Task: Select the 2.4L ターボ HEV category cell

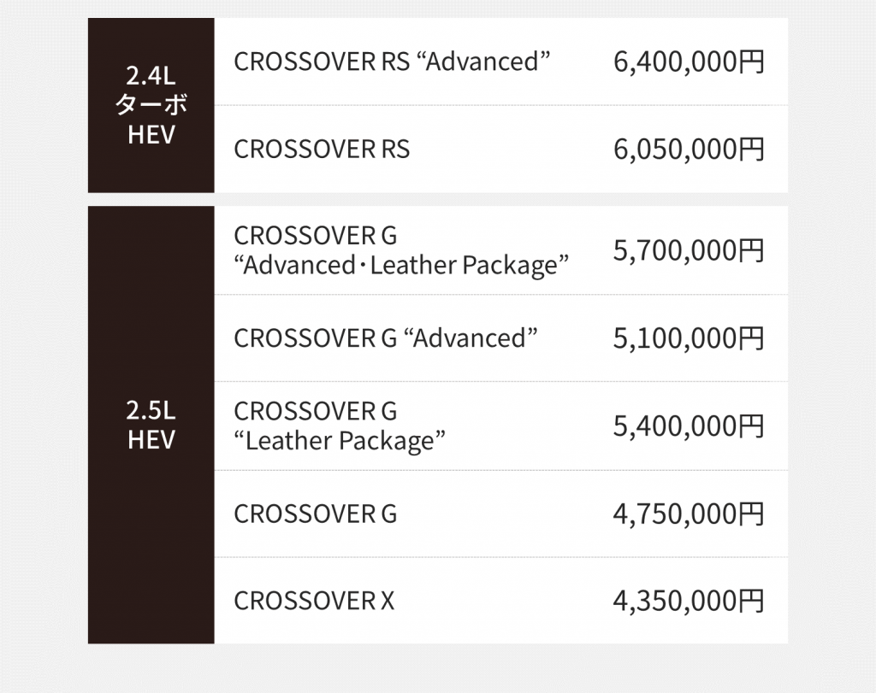Action: coord(151,105)
